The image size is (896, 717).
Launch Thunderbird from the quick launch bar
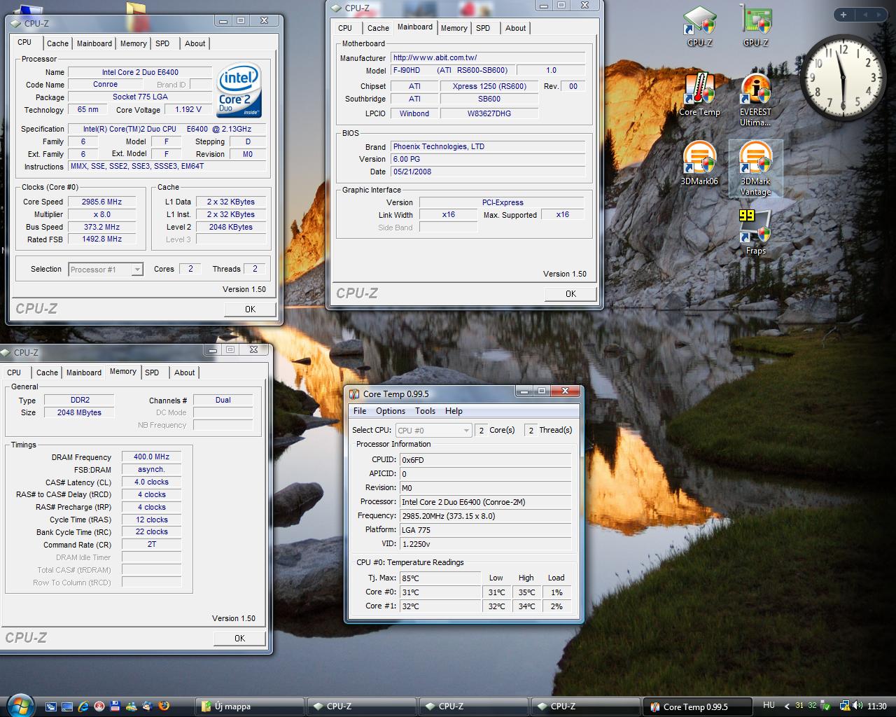pyautogui.click(x=148, y=706)
